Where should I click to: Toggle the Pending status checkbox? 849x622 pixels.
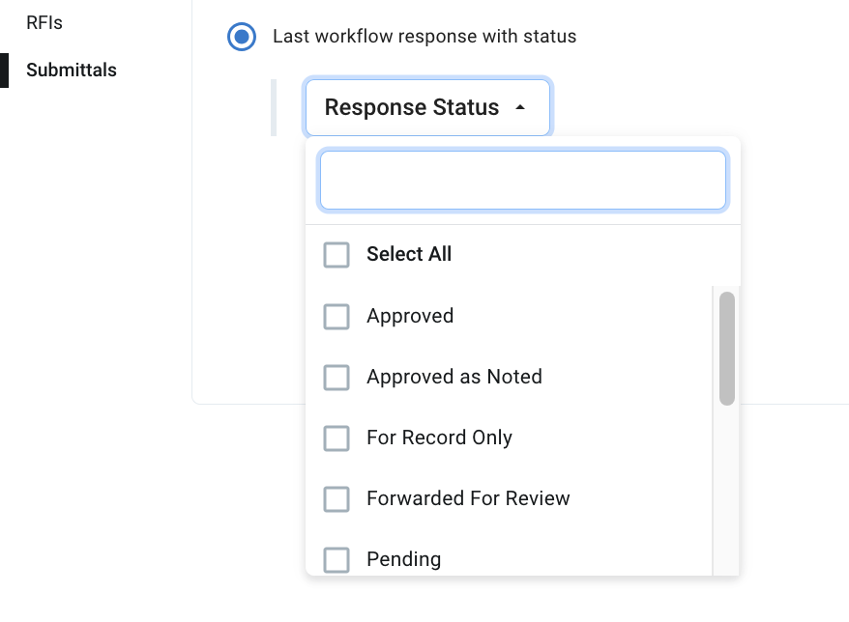pyautogui.click(x=337, y=560)
